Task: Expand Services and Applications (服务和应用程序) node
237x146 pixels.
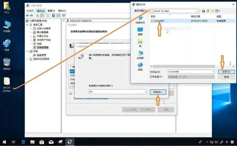Action: (27, 59)
